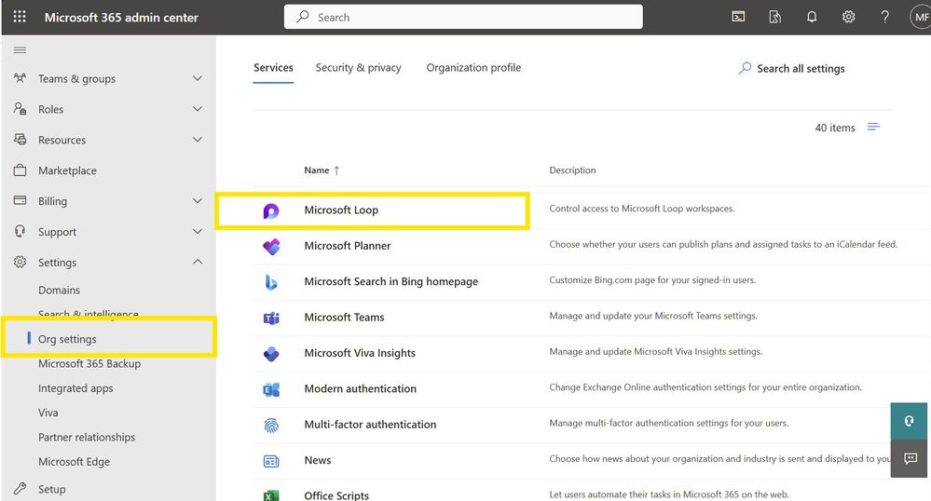Viewport: 931px width, 501px height.
Task: Click the document icon next to Cloud Shell
Action: click(x=774, y=17)
